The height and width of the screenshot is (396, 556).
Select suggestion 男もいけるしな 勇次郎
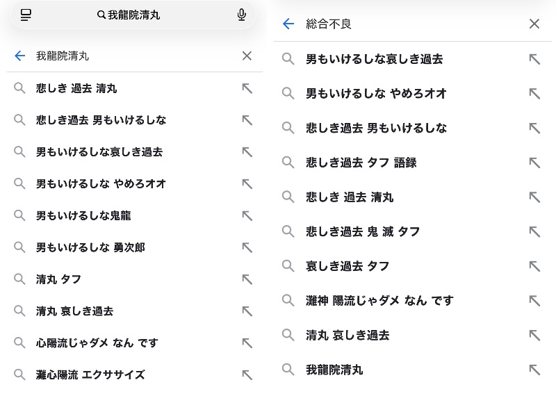pyautogui.click(x=90, y=247)
